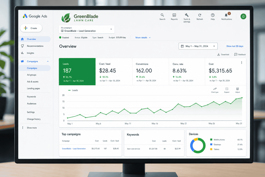
Task: Click the Google Ads logo
Action: coord(35,16)
